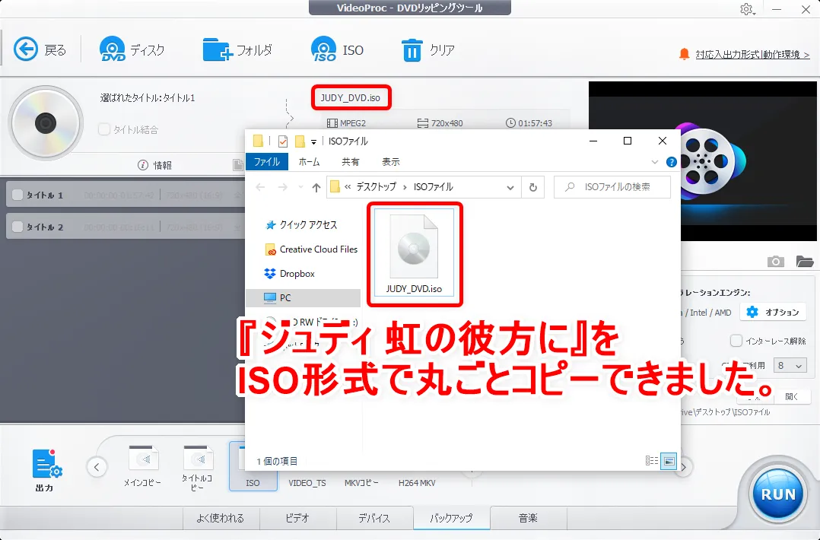Toggle タイトル結合 checkbox

104,129
